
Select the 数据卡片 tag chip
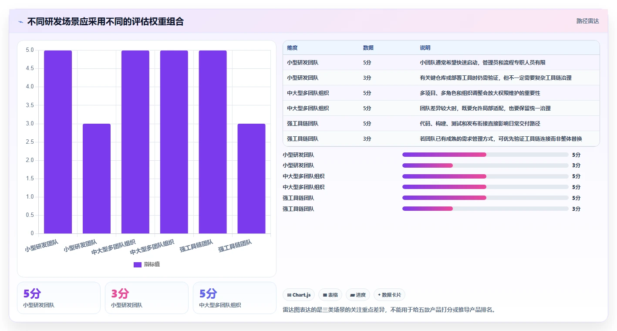(389, 295)
